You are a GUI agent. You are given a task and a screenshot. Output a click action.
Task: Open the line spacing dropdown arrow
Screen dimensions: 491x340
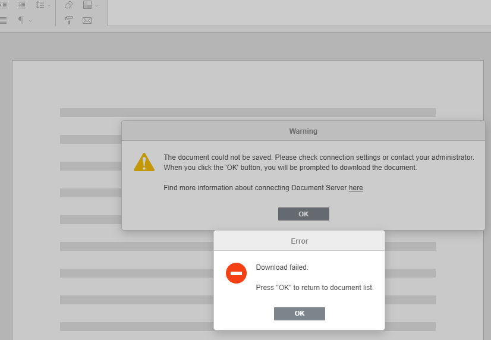[x=49, y=5]
